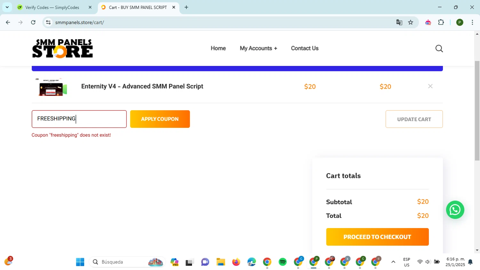
Task: Click the site search magnifier icon
Action: point(439,48)
